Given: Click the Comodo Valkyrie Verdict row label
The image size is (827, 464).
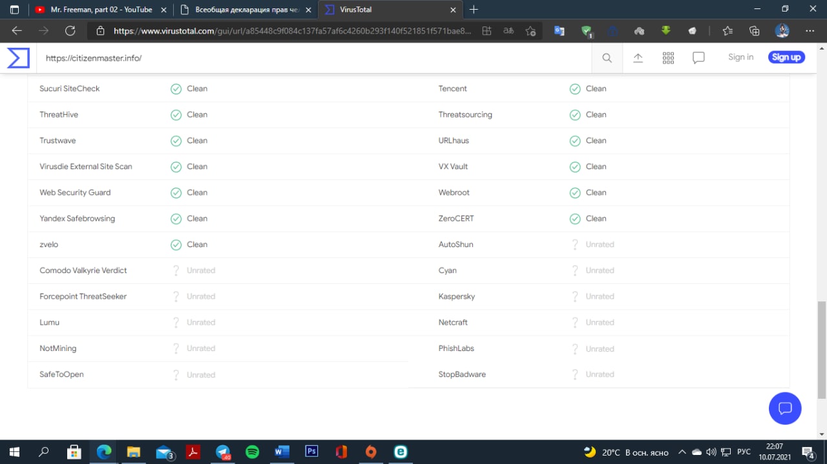Looking at the screenshot, I should (x=83, y=270).
